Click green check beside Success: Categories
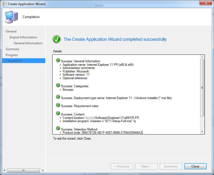Viewport: 214px width, 175px height. 58,85
